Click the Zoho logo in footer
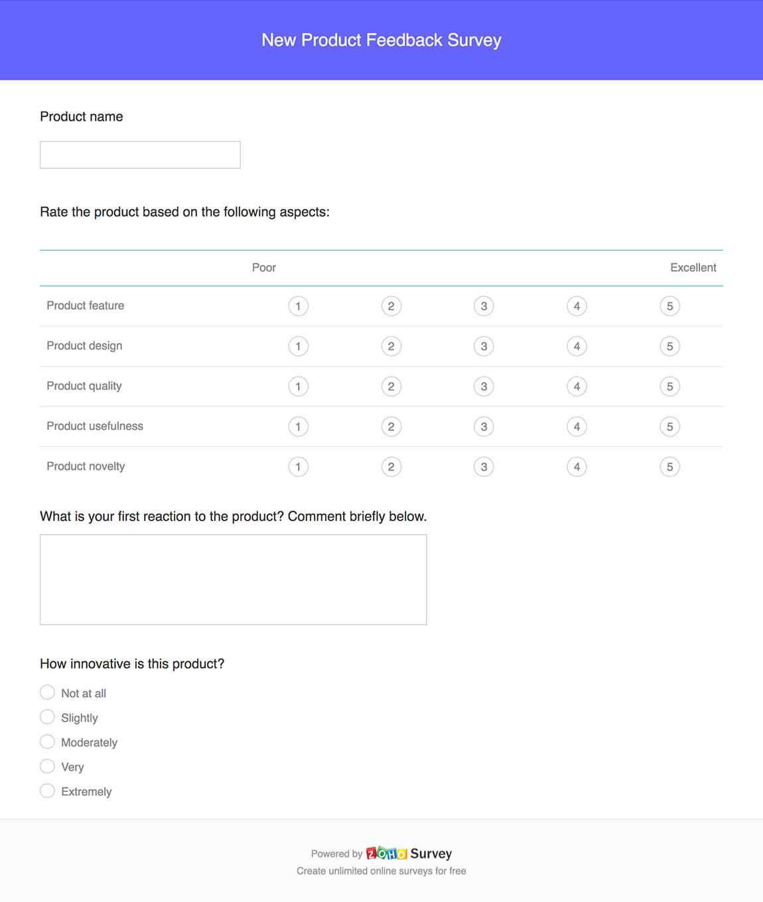 (x=386, y=854)
